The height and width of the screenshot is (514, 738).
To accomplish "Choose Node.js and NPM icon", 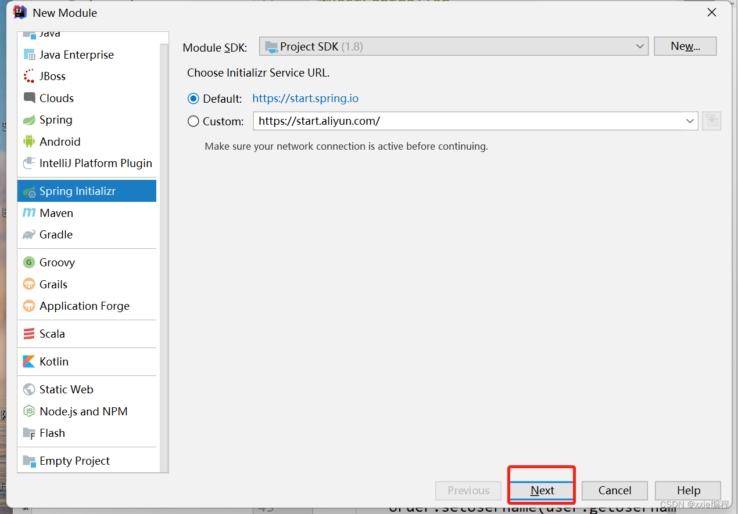I will (29, 411).
